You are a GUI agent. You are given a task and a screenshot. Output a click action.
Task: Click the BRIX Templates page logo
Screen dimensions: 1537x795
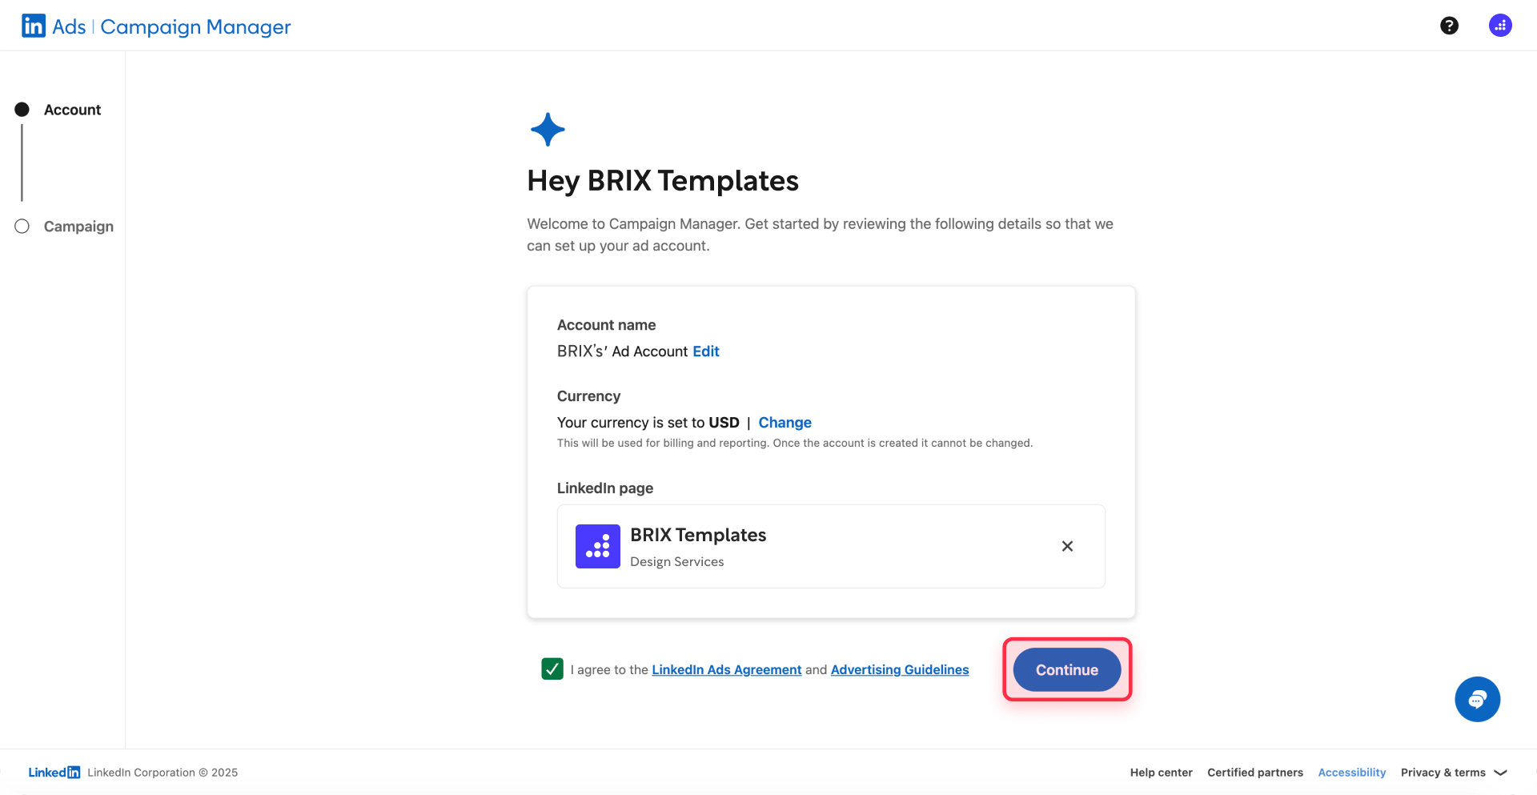coord(597,546)
